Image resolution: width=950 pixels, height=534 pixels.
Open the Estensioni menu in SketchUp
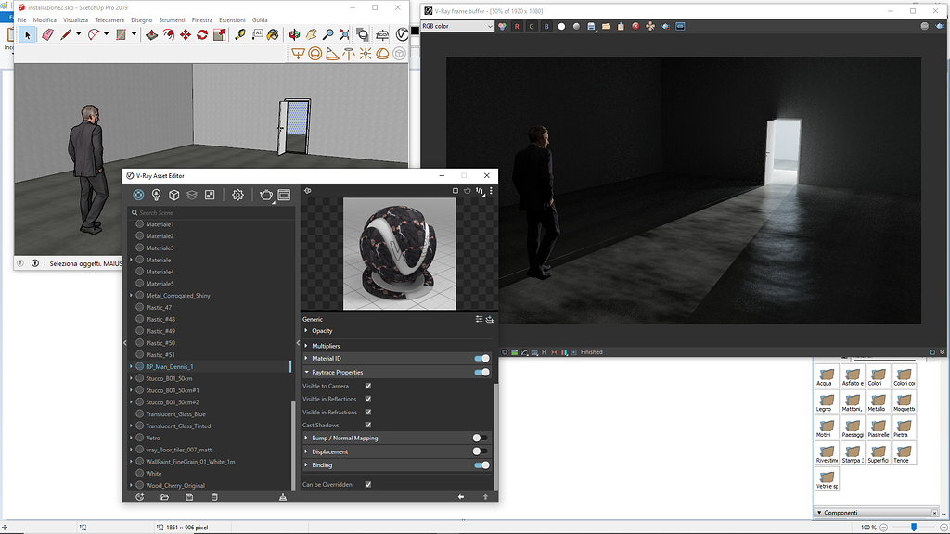pyautogui.click(x=233, y=19)
